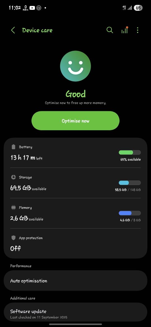Tap the green smiley status face
Viewport: 151px width, 327px height.
point(75,66)
